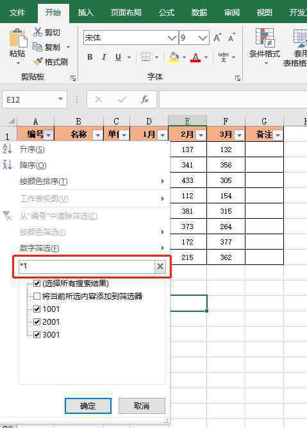Click the fill color paint bucket
Image resolution: width=307 pixels, height=428 pixels.
coord(174,57)
